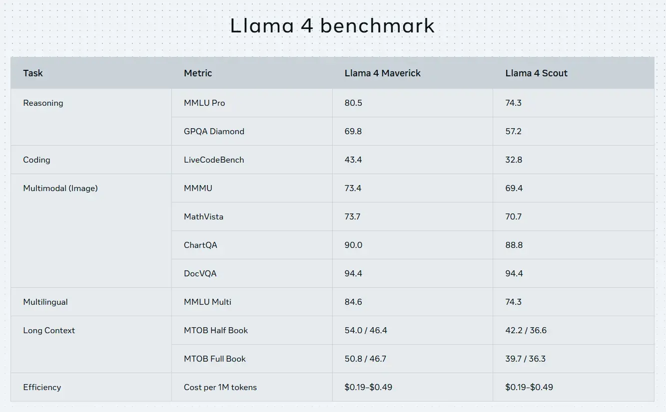Select the GPQA Diamond metric cell
The height and width of the screenshot is (412, 666).
point(252,132)
